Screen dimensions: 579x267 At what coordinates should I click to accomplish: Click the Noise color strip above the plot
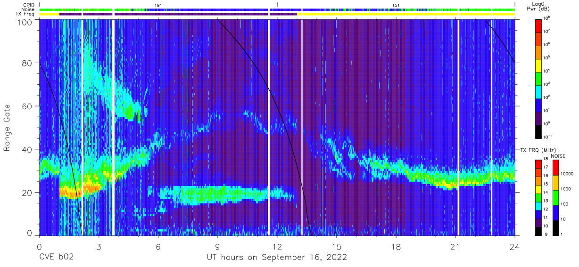coord(277,9)
